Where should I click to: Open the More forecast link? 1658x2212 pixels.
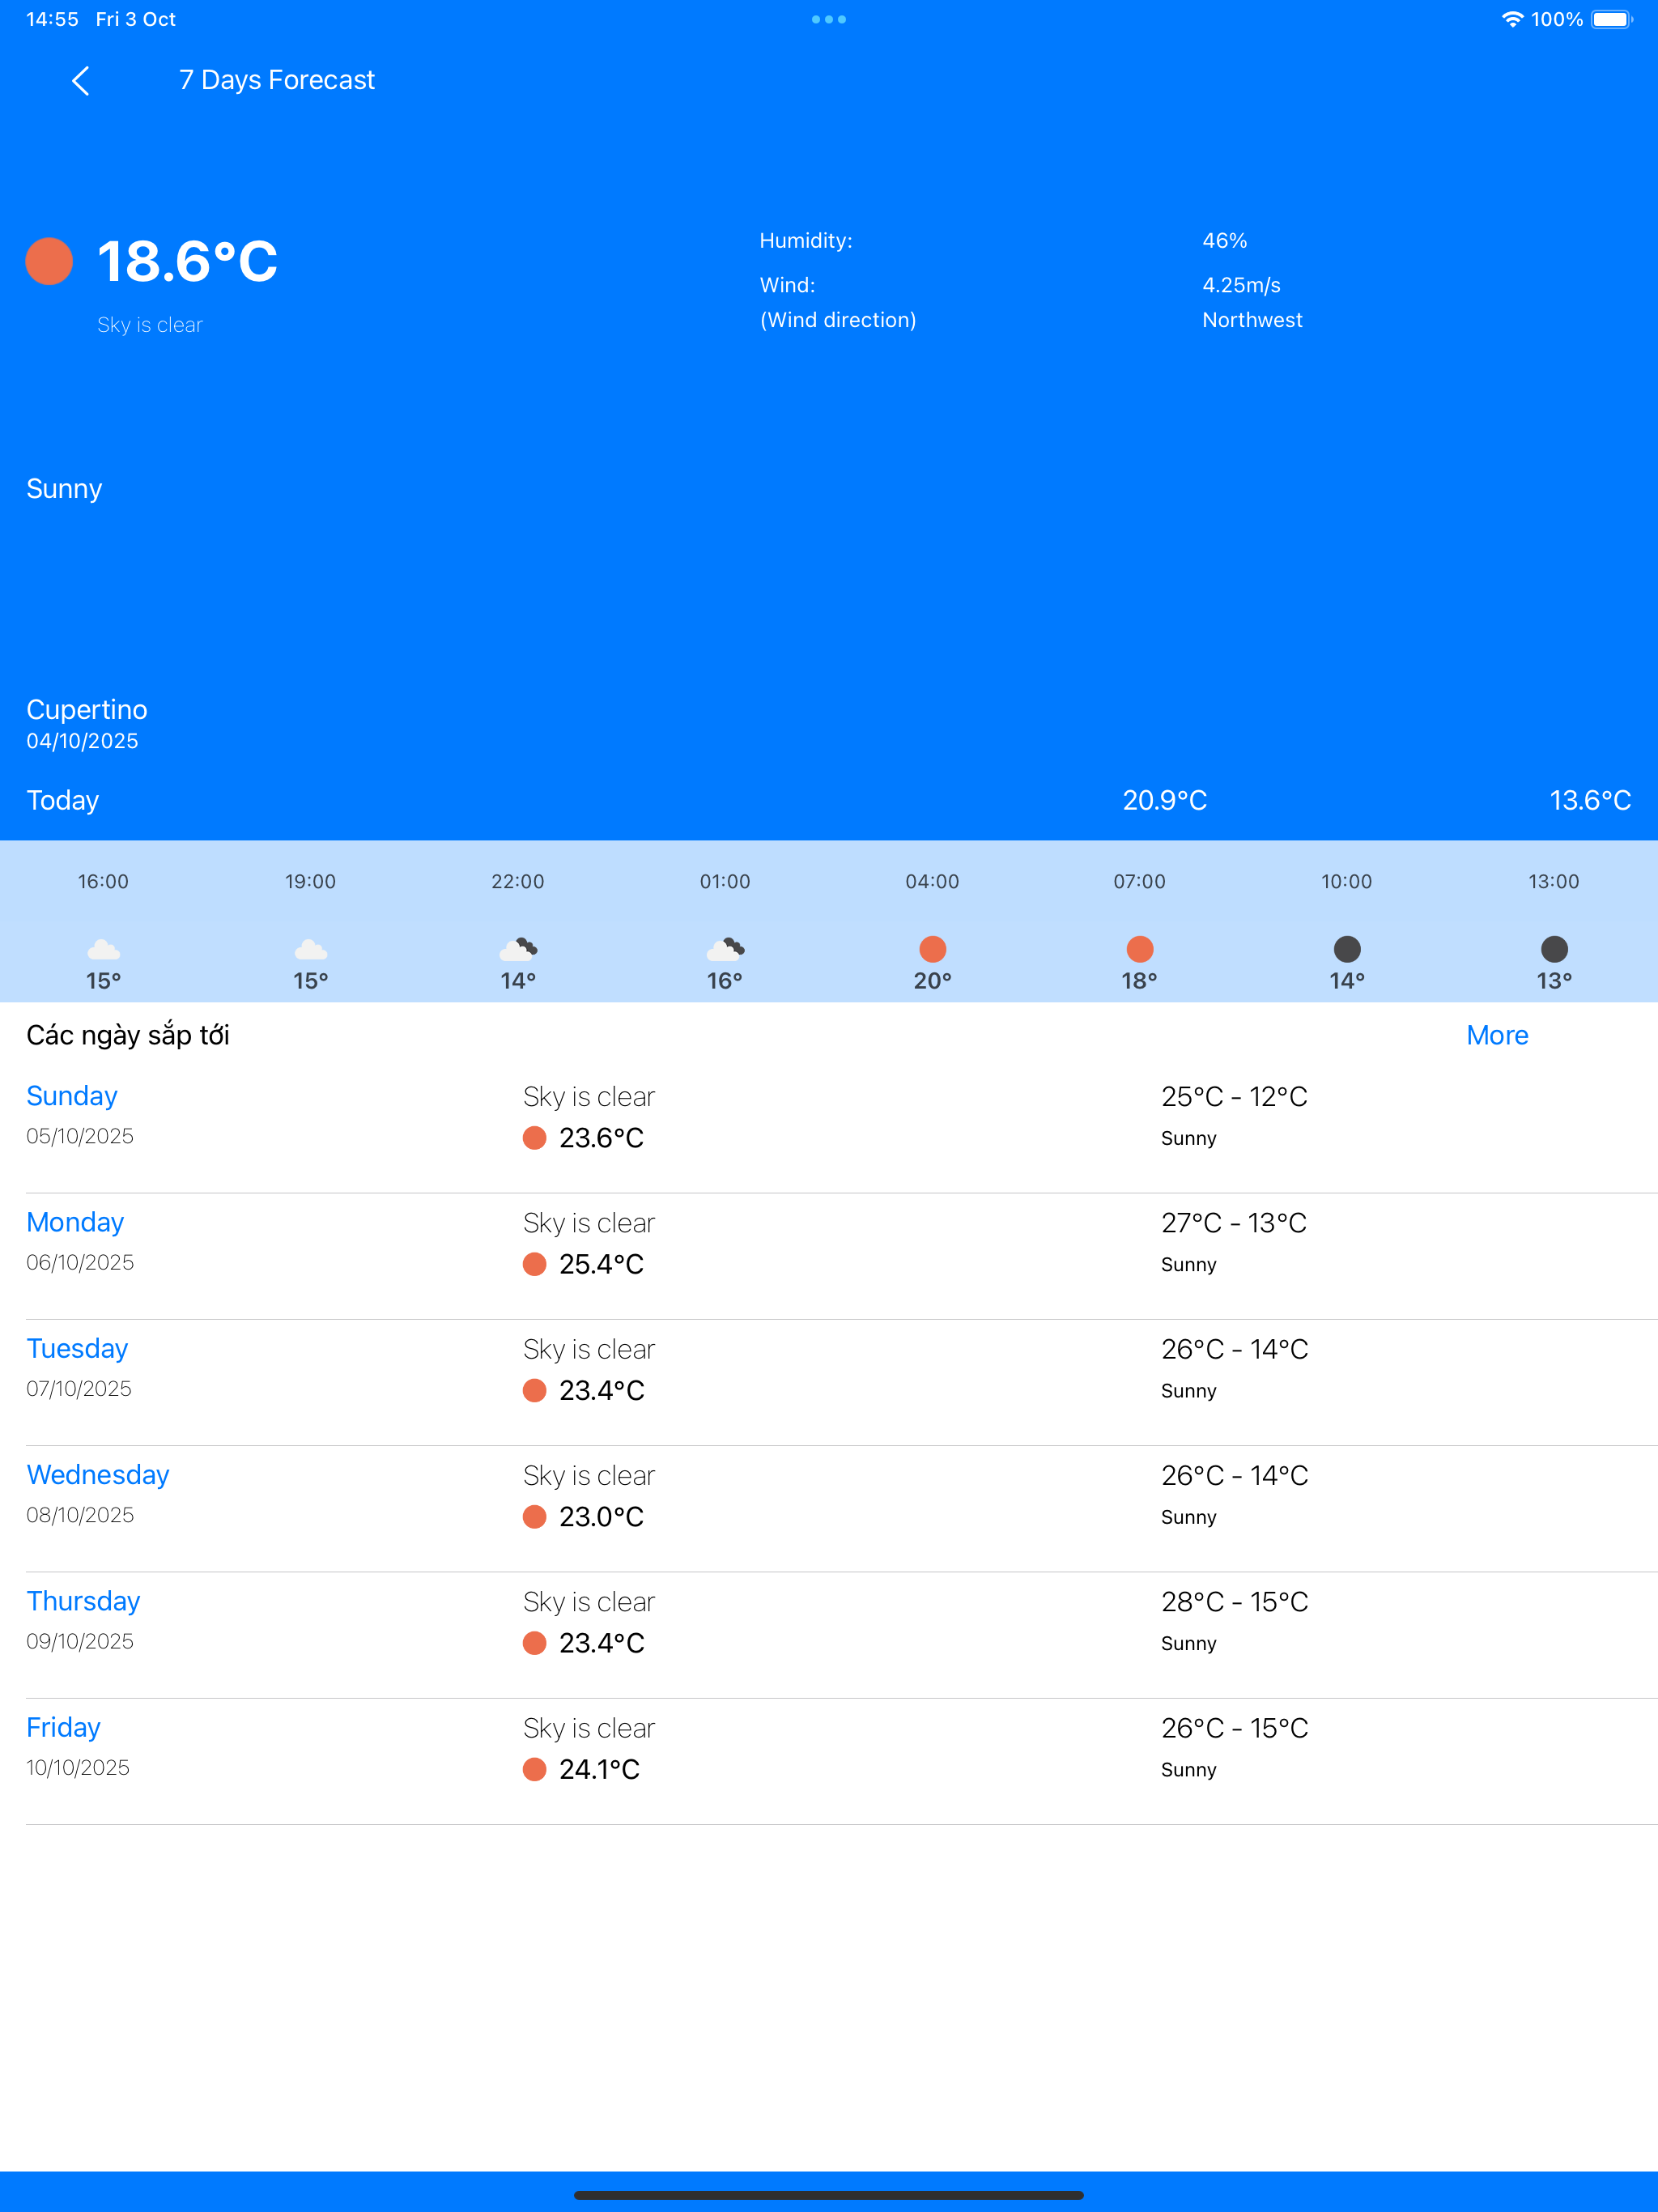point(1496,1035)
